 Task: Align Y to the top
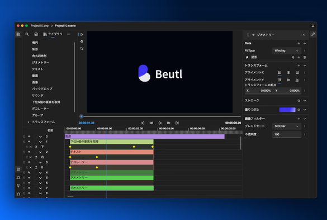coord(279,80)
